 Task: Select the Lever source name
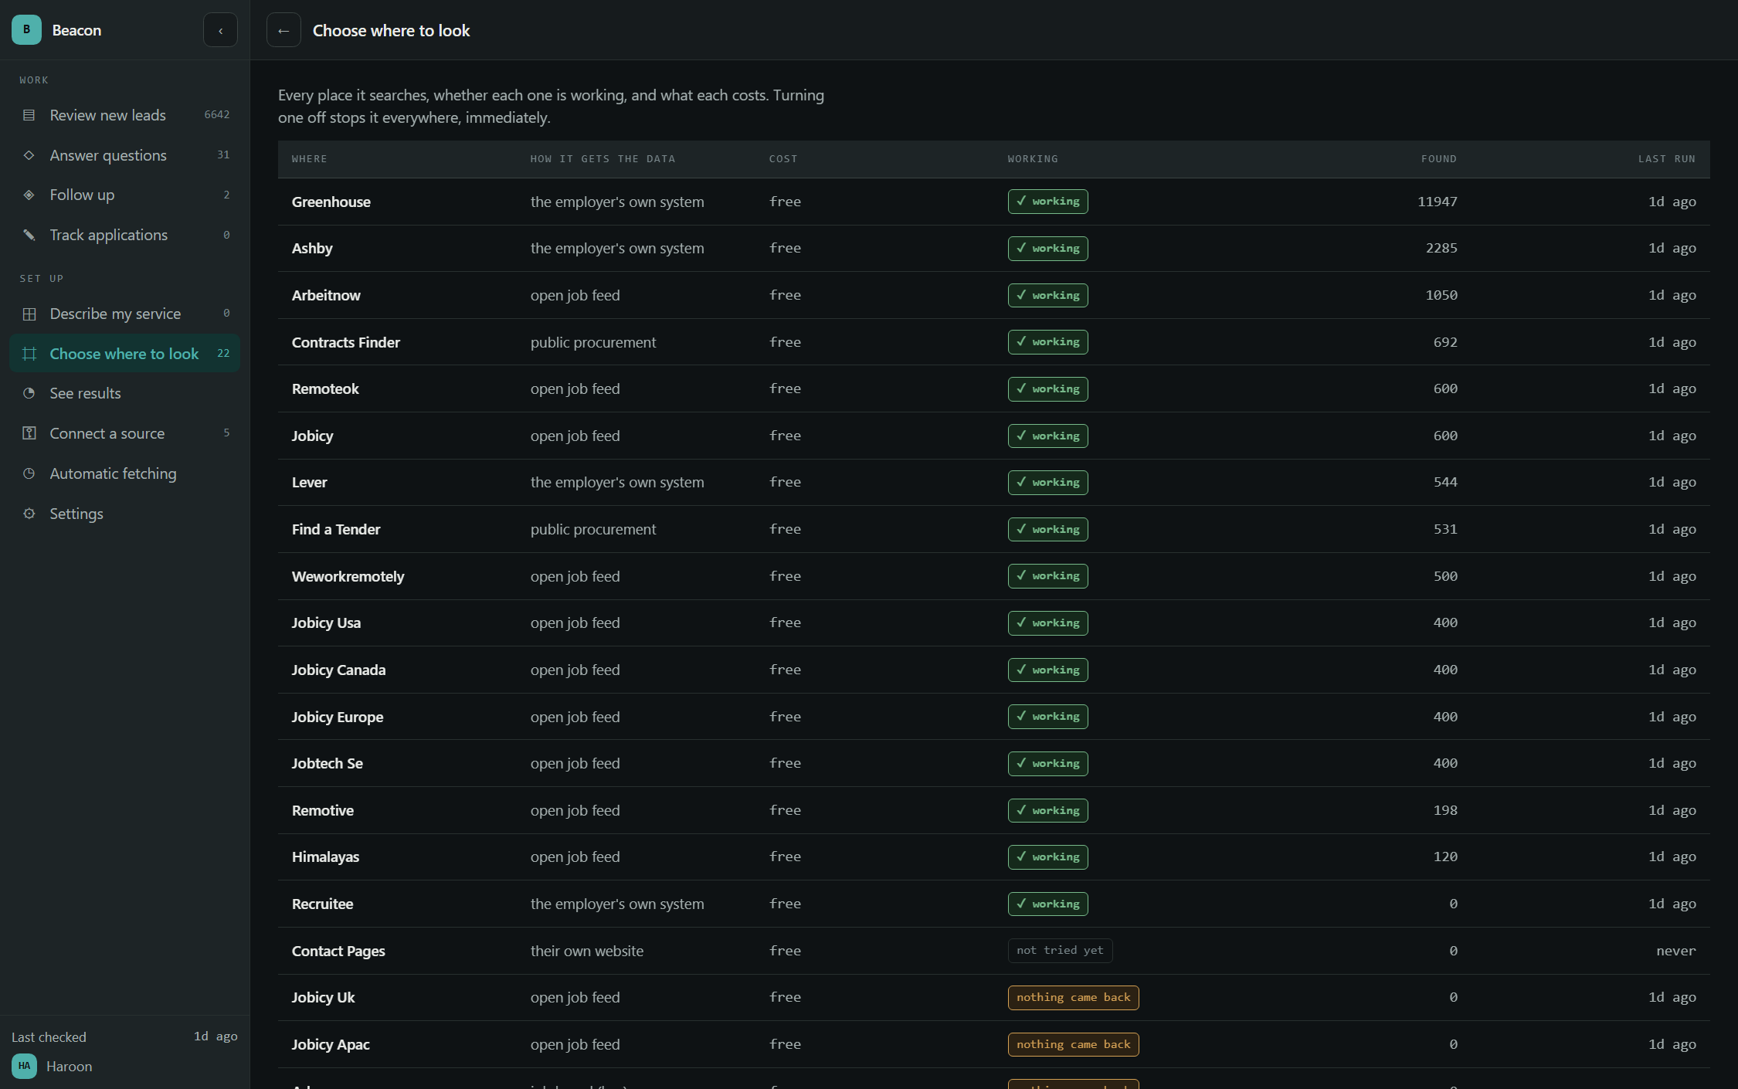pyautogui.click(x=310, y=482)
